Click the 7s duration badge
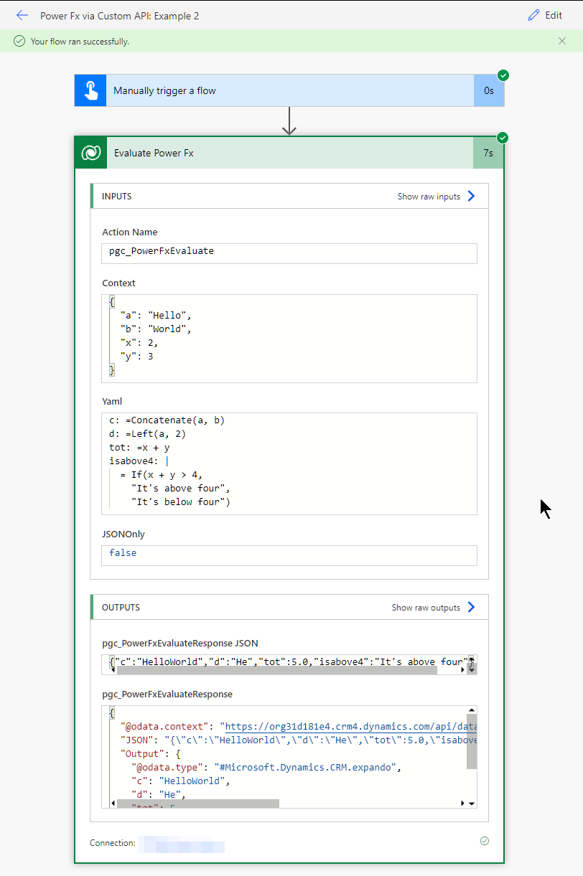Viewport: 583px width, 876px height. click(488, 153)
